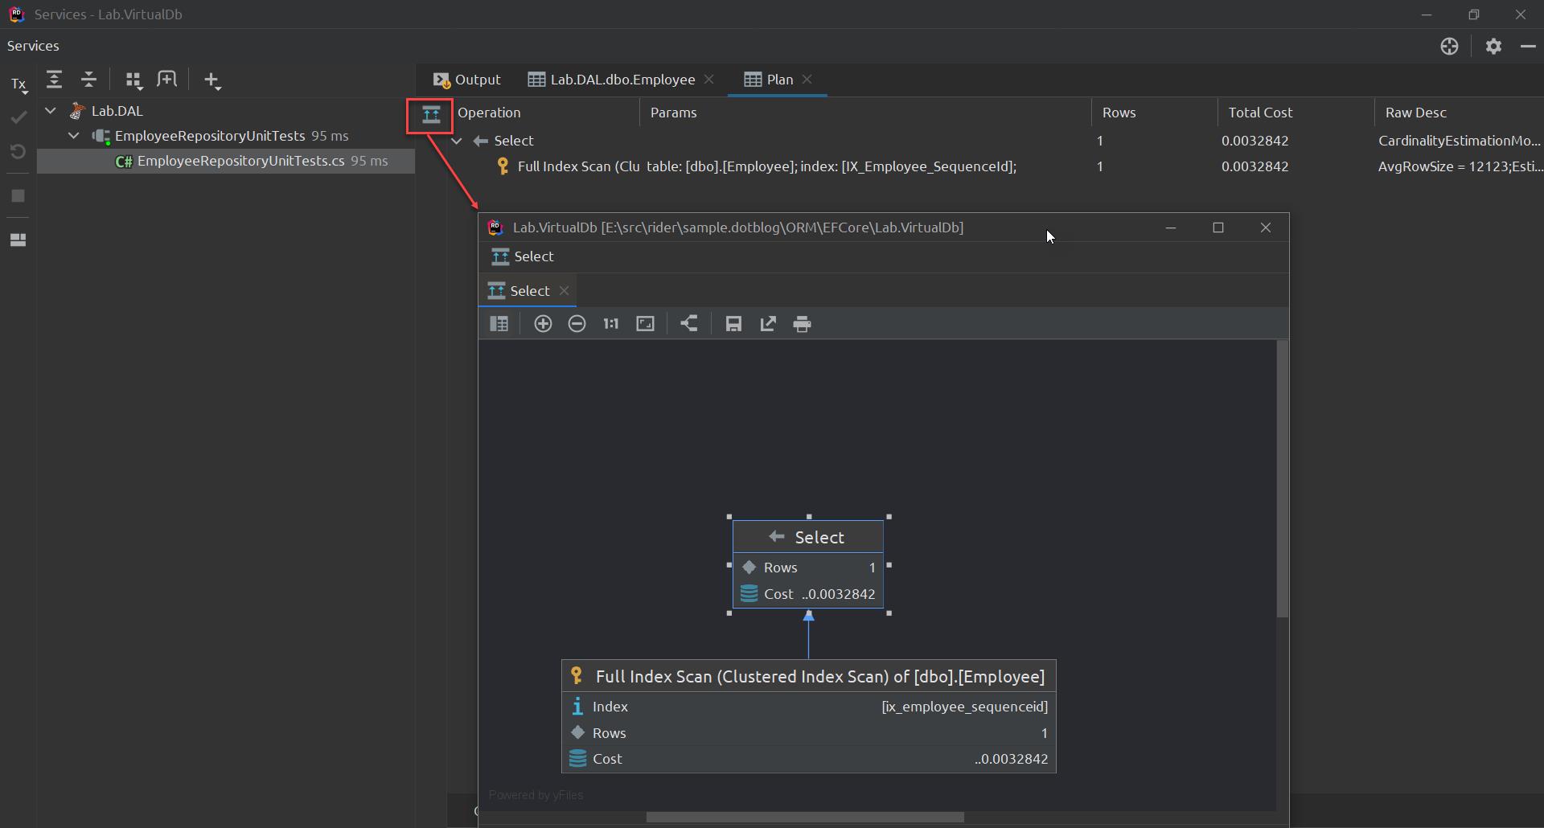Select Zoom Out on the plan diagram
The image size is (1544, 828).
pyautogui.click(x=577, y=324)
